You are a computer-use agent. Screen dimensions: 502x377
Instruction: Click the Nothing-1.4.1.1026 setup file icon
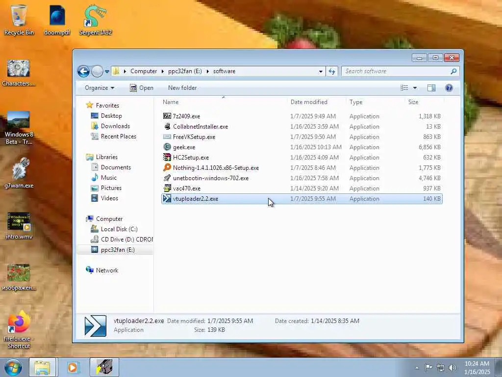(x=167, y=168)
